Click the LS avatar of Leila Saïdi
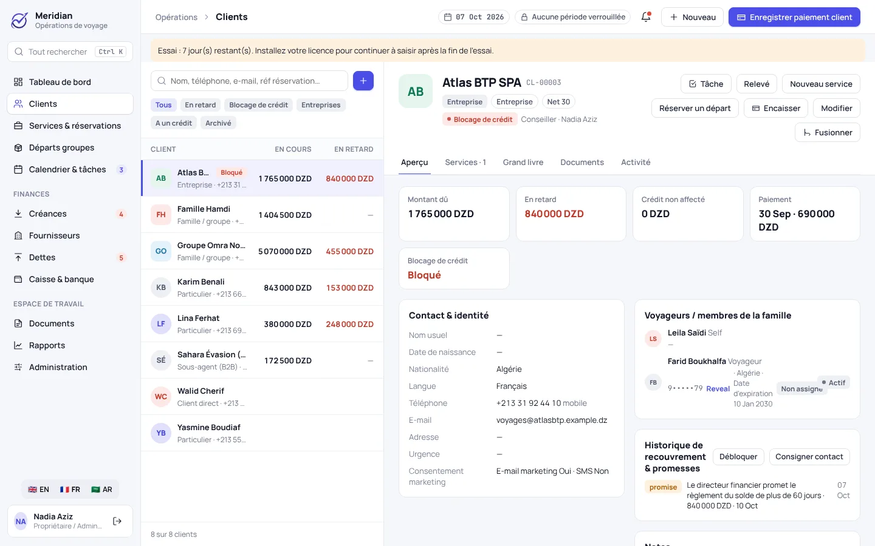 [x=653, y=339]
